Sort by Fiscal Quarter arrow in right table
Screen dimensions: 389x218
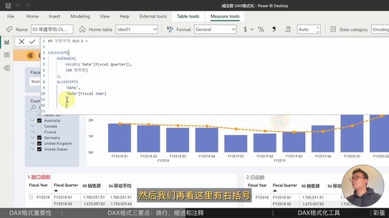[x=275, y=191]
